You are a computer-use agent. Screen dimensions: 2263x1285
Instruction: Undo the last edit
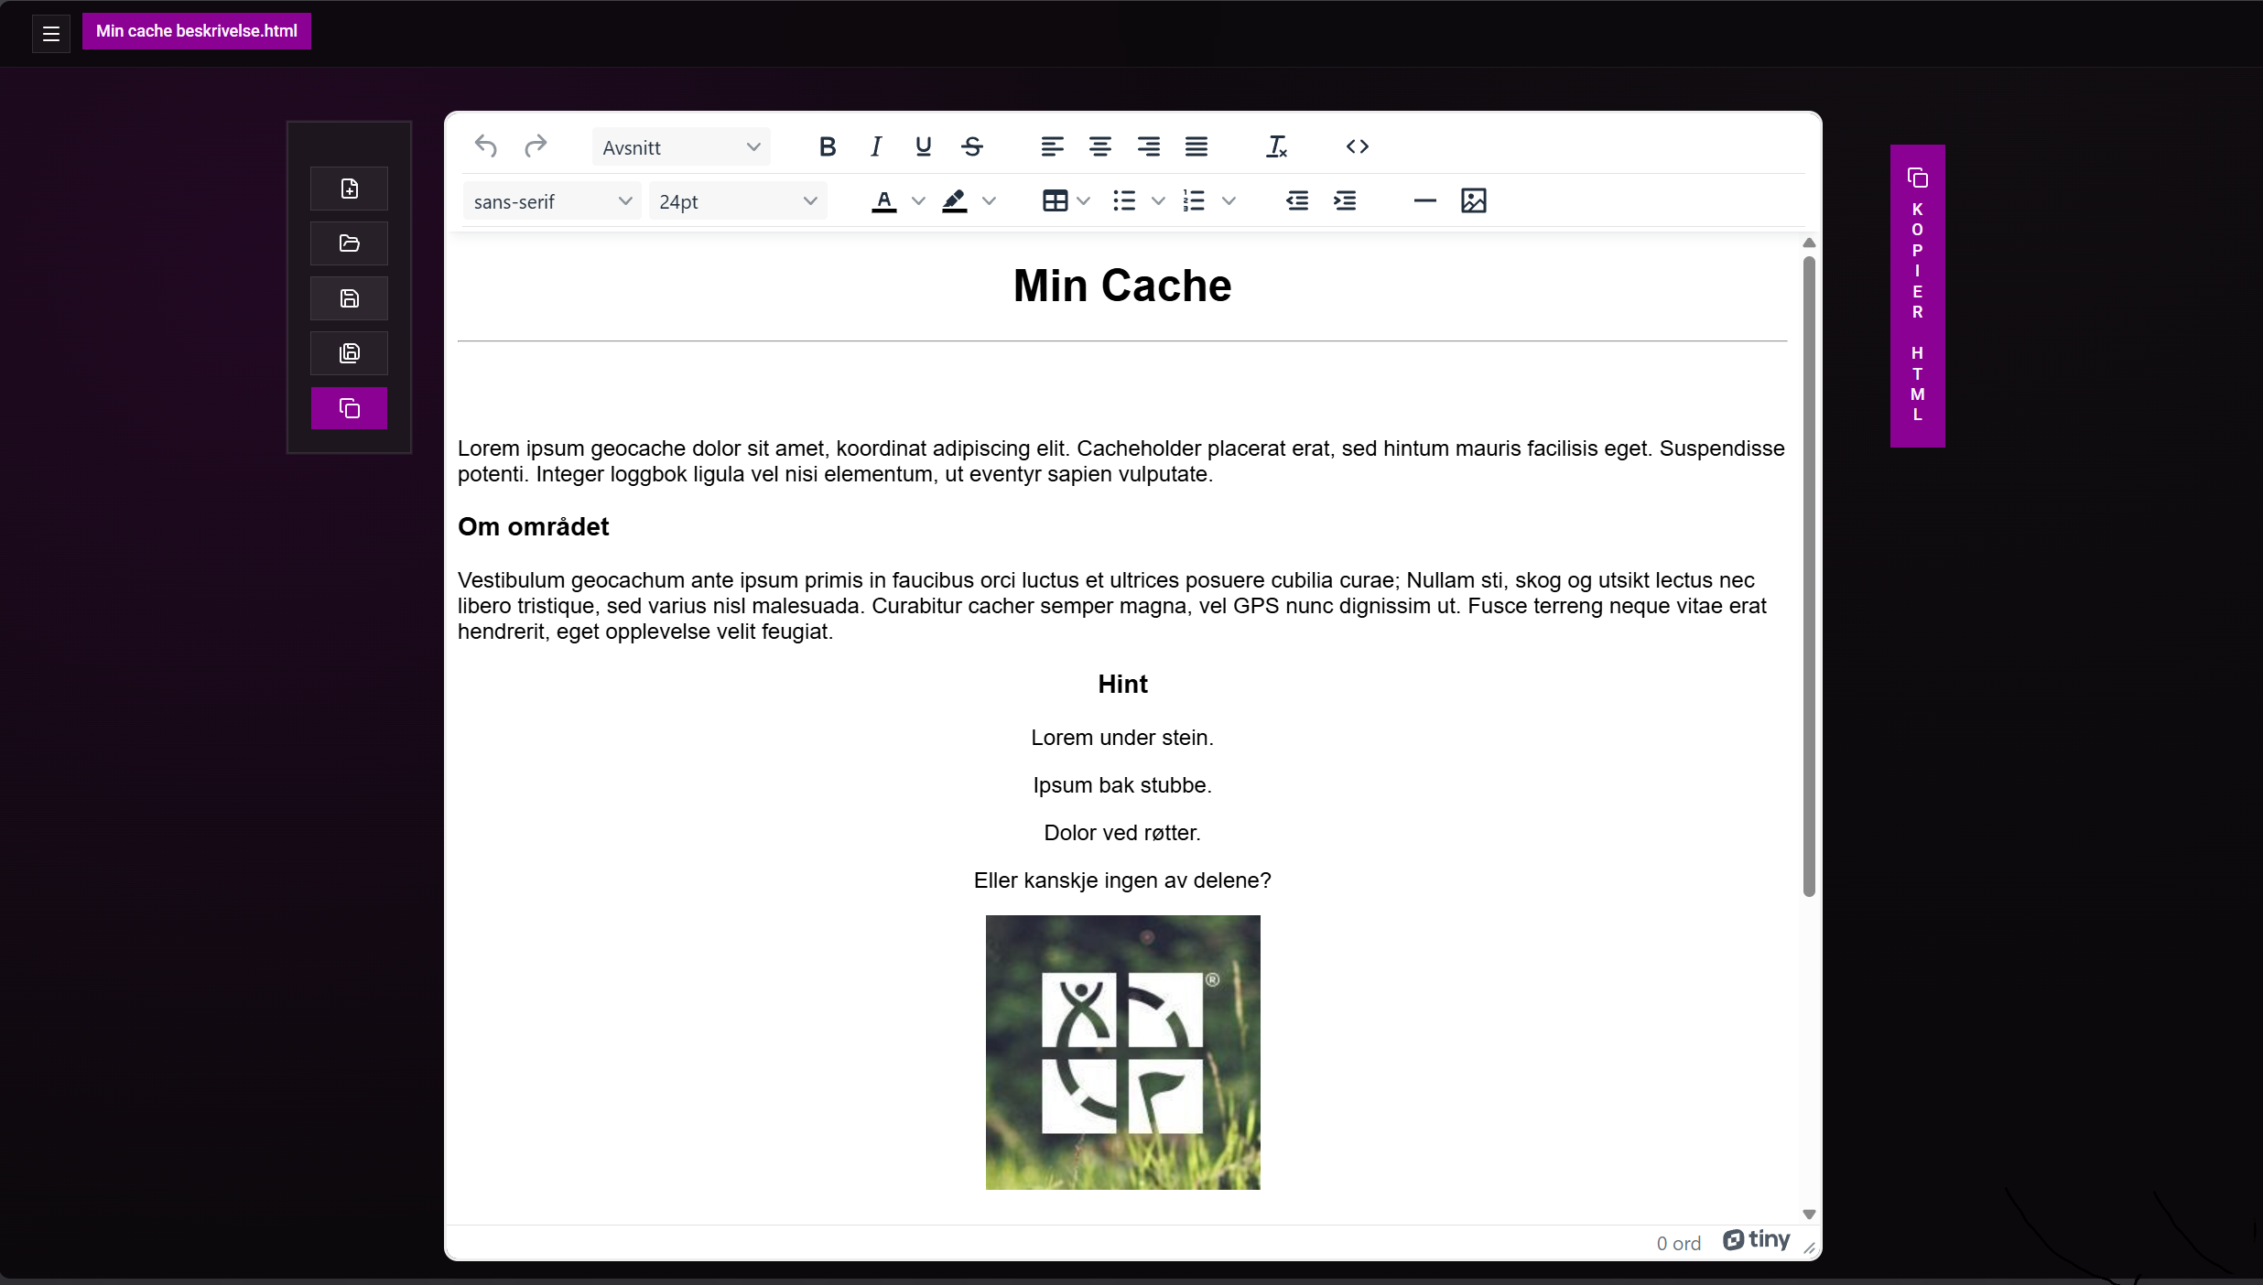(486, 146)
